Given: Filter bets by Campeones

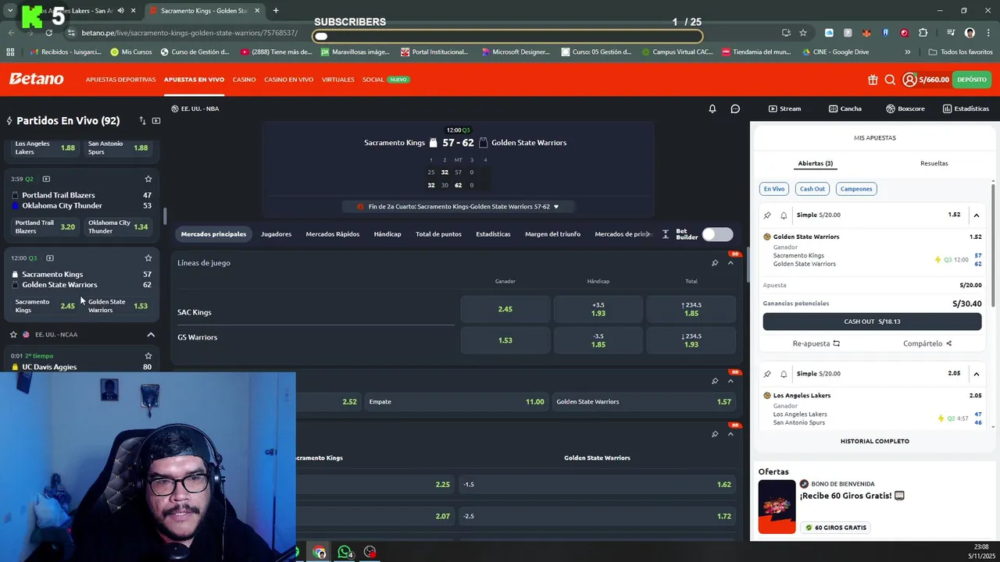Looking at the screenshot, I should click(x=856, y=189).
